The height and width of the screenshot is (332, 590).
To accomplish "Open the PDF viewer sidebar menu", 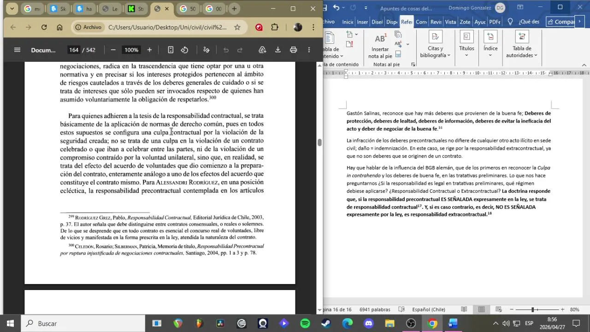I will [x=17, y=50].
